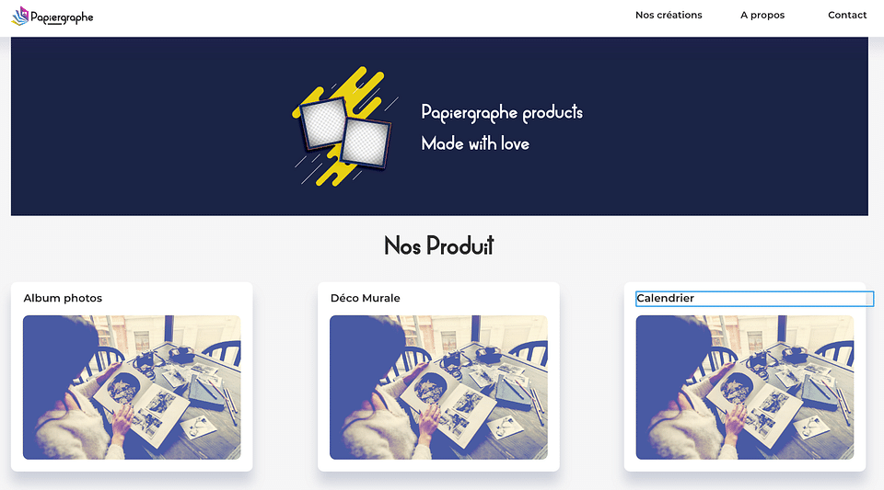Click the right frame in banner graphic
Screen dimensions: 884x490
click(366, 142)
